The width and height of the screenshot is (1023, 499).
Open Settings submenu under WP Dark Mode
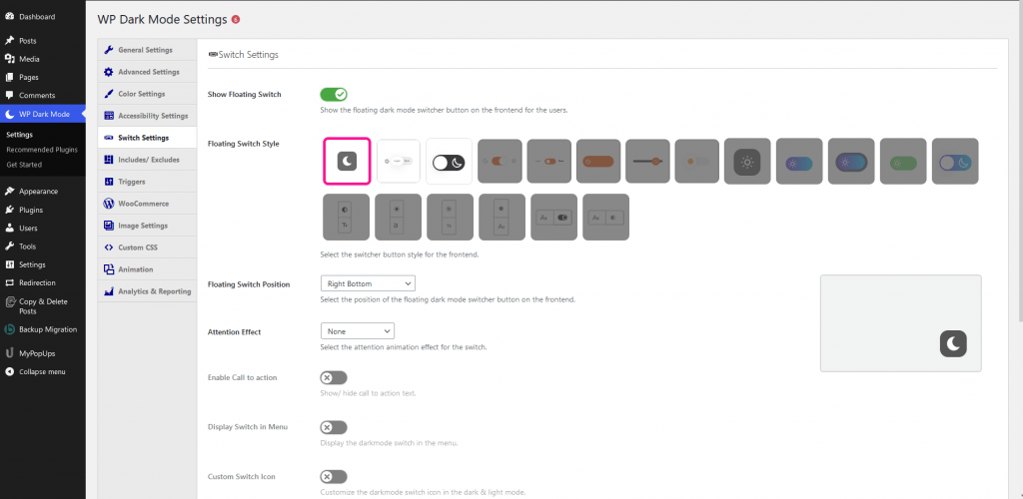tap(20, 135)
